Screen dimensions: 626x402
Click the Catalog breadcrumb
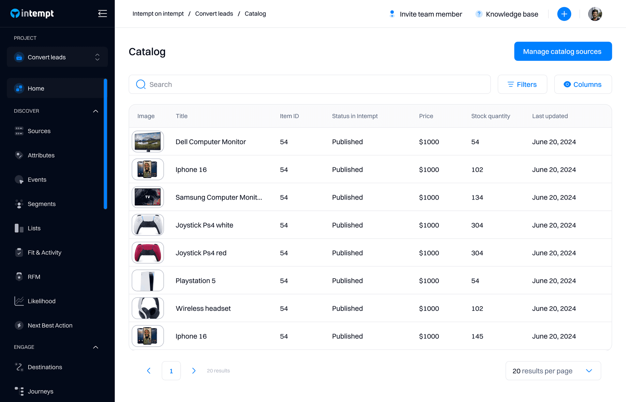pos(255,14)
